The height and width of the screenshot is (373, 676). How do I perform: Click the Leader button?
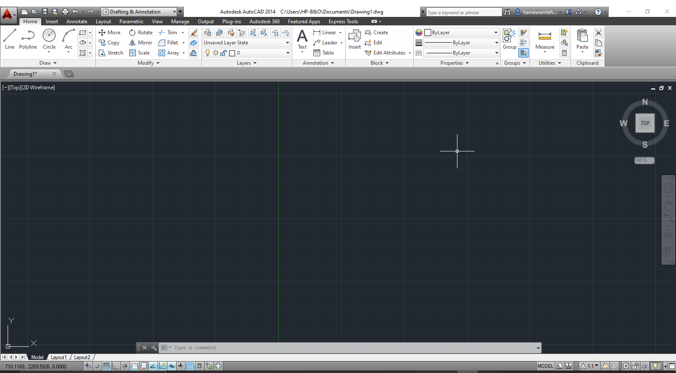click(x=325, y=43)
